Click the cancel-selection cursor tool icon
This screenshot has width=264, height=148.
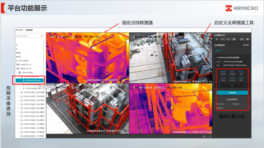[242, 39]
